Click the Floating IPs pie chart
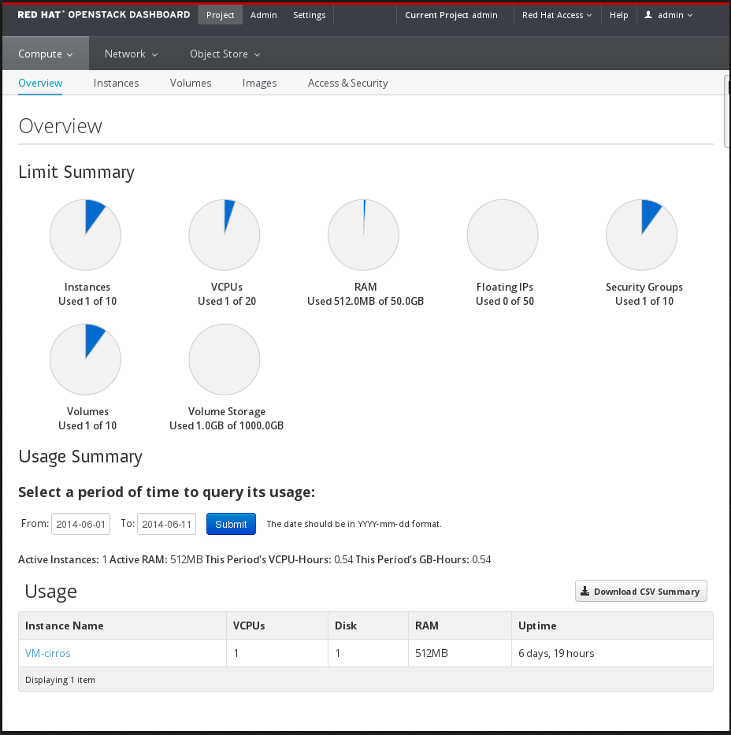Screen dimensions: 731x735 click(503, 235)
